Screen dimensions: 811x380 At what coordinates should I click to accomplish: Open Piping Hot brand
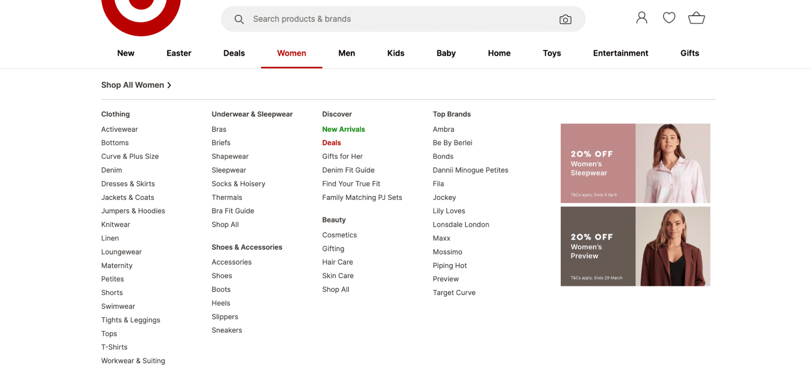[450, 265]
